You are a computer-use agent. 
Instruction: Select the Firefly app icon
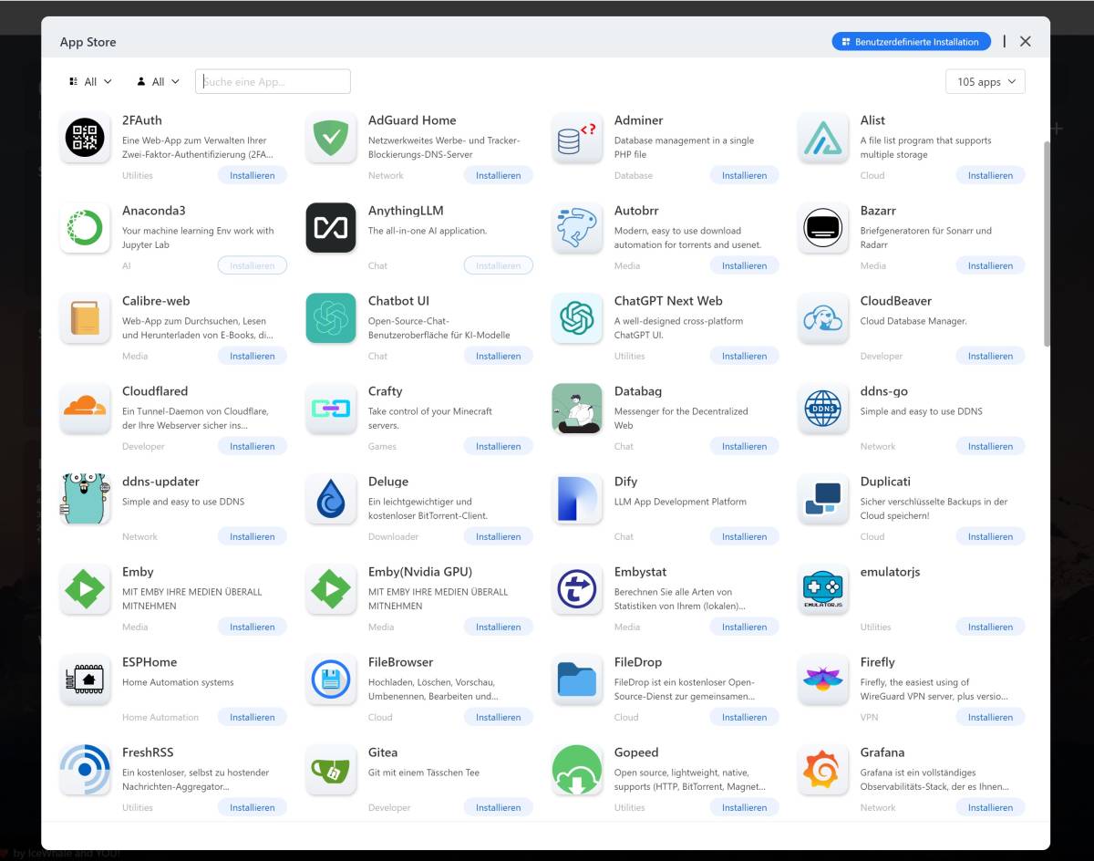coord(823,679)
